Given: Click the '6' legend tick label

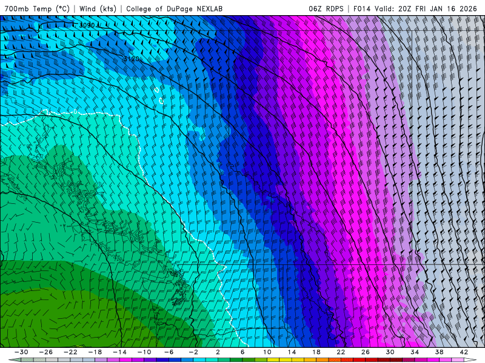Looking at the screenshot, I should 242,352.
